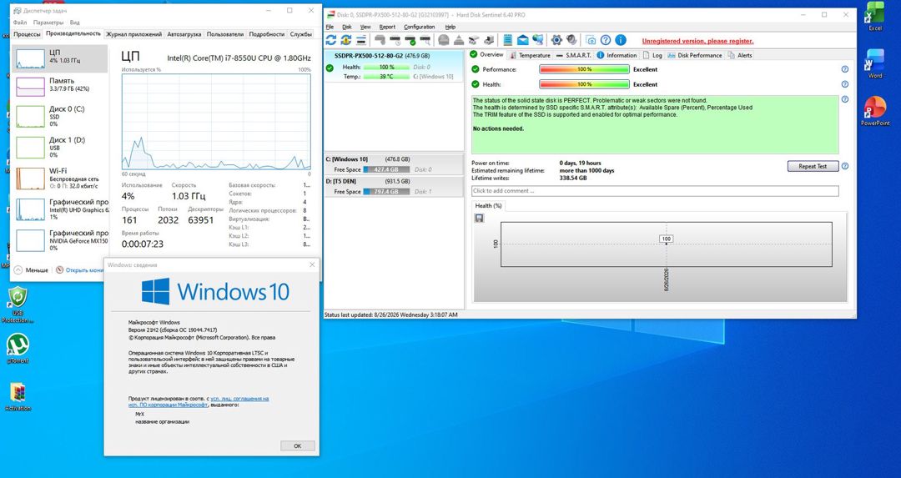The image size is (901, 478).
Task: Open the Activation desktop icon
Action: point(18,396)
